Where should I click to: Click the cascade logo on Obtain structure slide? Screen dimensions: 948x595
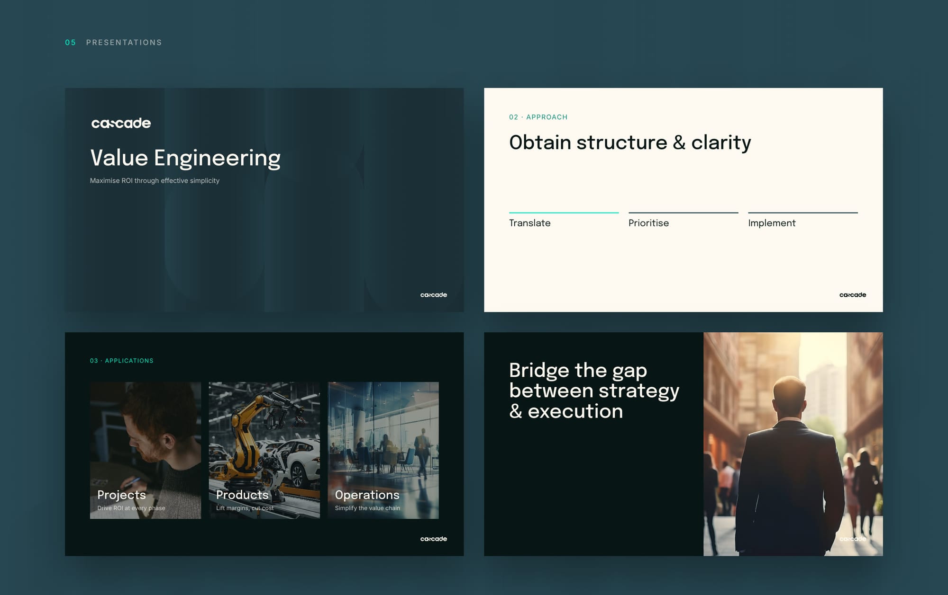(x=853, y=295)
